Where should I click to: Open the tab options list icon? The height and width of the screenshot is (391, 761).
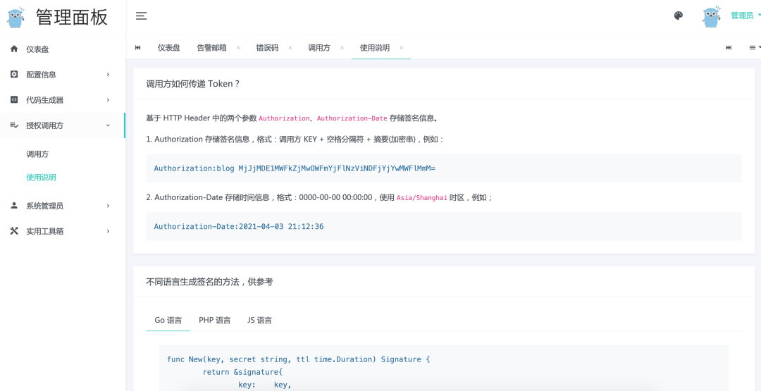coord(754,48)
